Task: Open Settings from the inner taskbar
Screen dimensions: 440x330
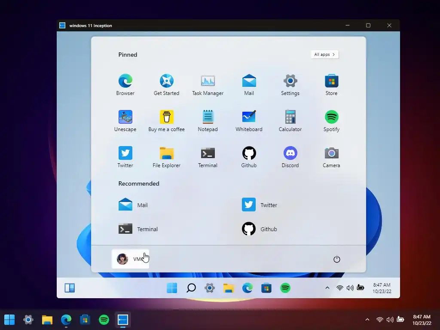Action: [x=210, y=288]
